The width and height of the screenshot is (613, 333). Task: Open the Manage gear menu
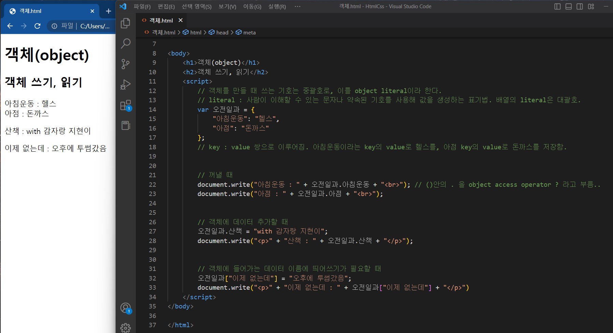(126, 328)
